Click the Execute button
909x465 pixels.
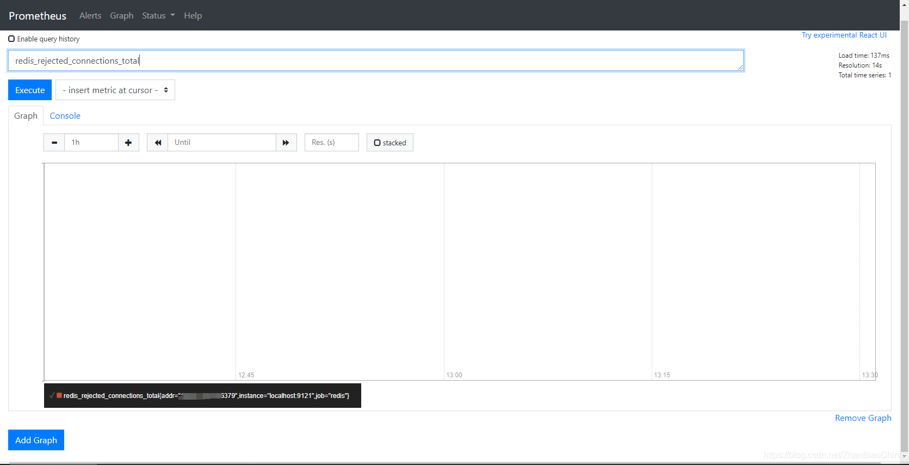(x=30, y=90)
